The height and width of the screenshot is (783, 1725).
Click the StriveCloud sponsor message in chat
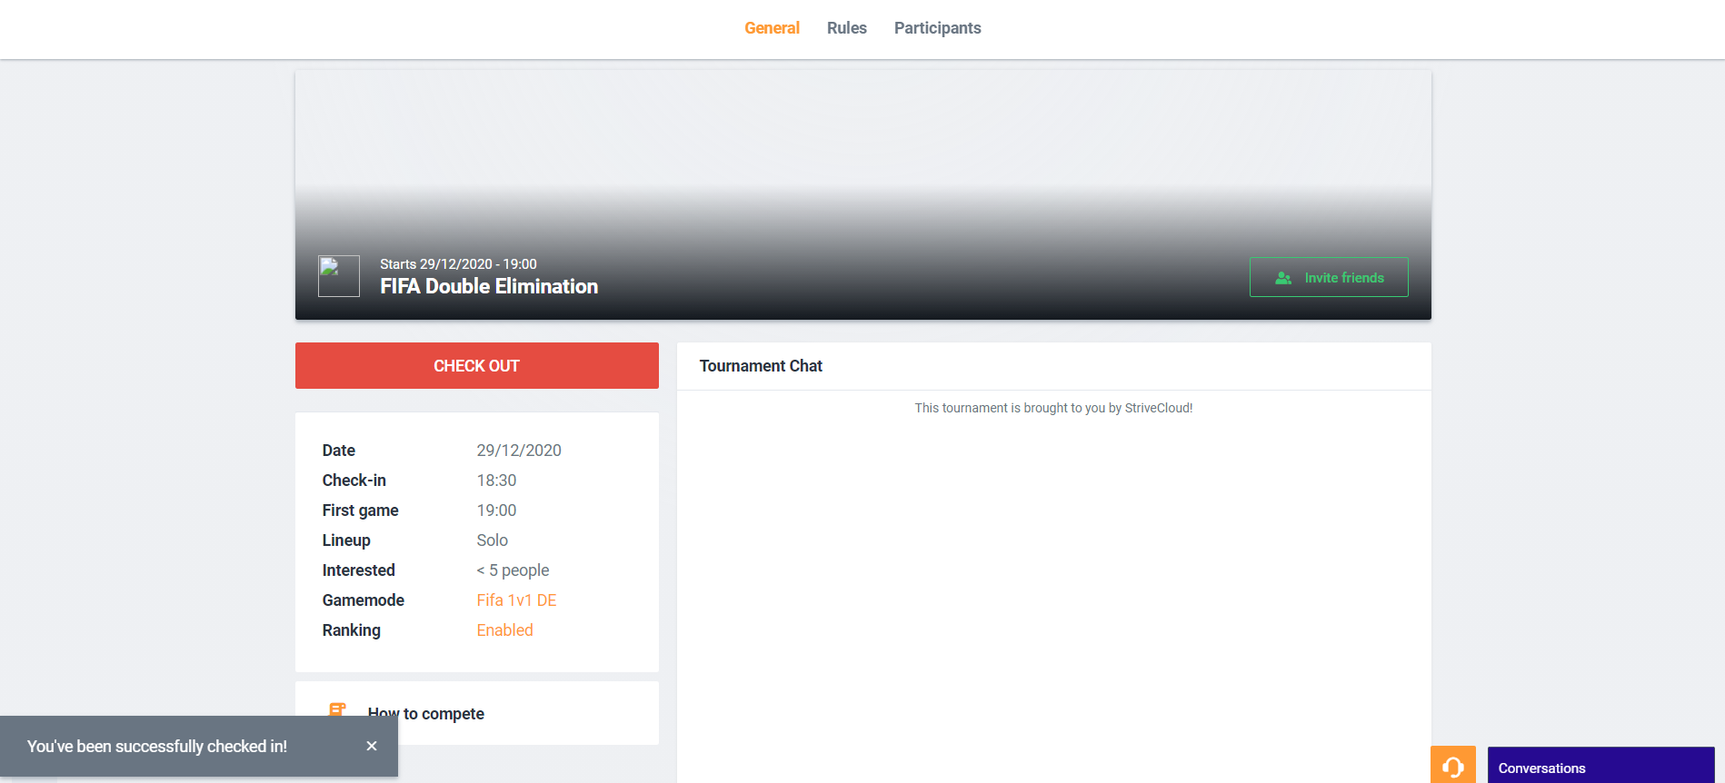(x=1053, y=409)
